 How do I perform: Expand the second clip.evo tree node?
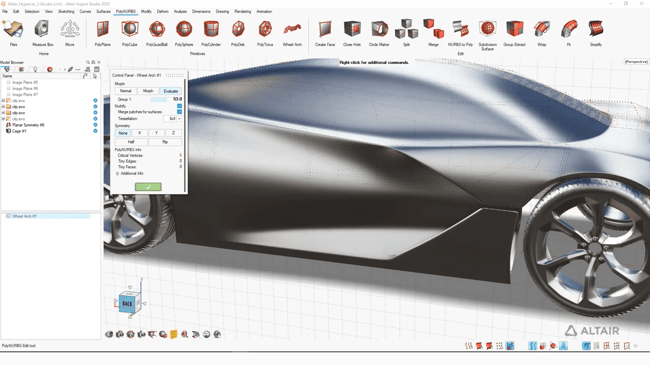[3, 106]
